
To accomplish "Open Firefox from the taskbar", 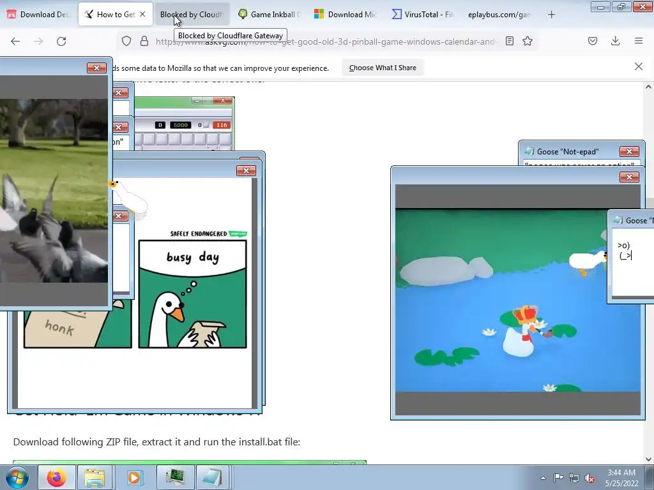I will 57,477.
